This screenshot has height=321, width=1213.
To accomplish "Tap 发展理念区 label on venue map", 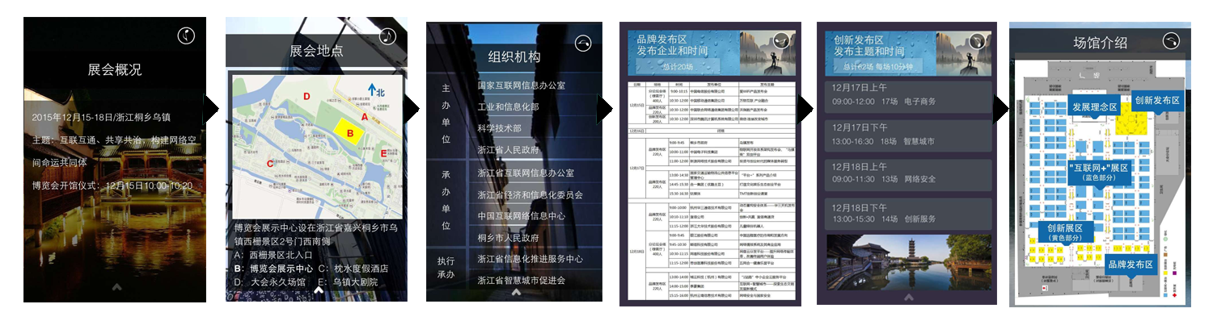I will 1094,107.
